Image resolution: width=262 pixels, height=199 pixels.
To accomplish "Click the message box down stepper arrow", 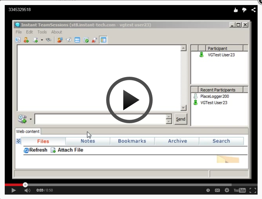I will pyautogui.click(x=169, y=122).
